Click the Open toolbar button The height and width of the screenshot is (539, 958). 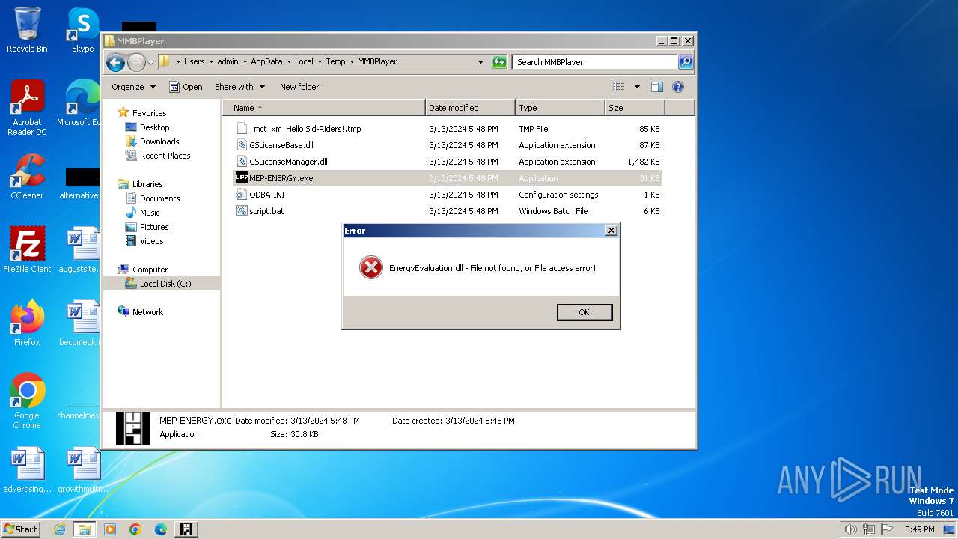[x=186, y=87]
